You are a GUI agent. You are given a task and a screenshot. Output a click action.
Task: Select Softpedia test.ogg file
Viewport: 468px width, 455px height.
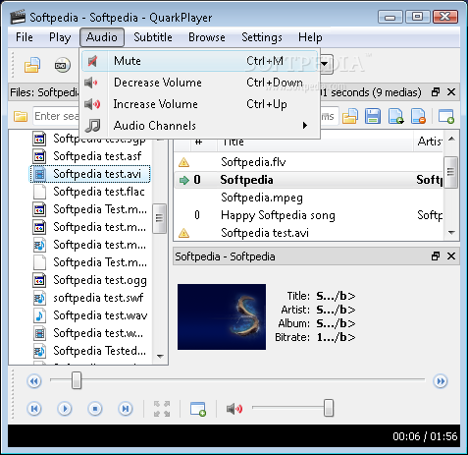click(x=100, y=280)
